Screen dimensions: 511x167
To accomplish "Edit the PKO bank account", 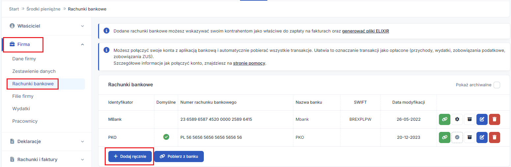I will (x=482, y=137).
